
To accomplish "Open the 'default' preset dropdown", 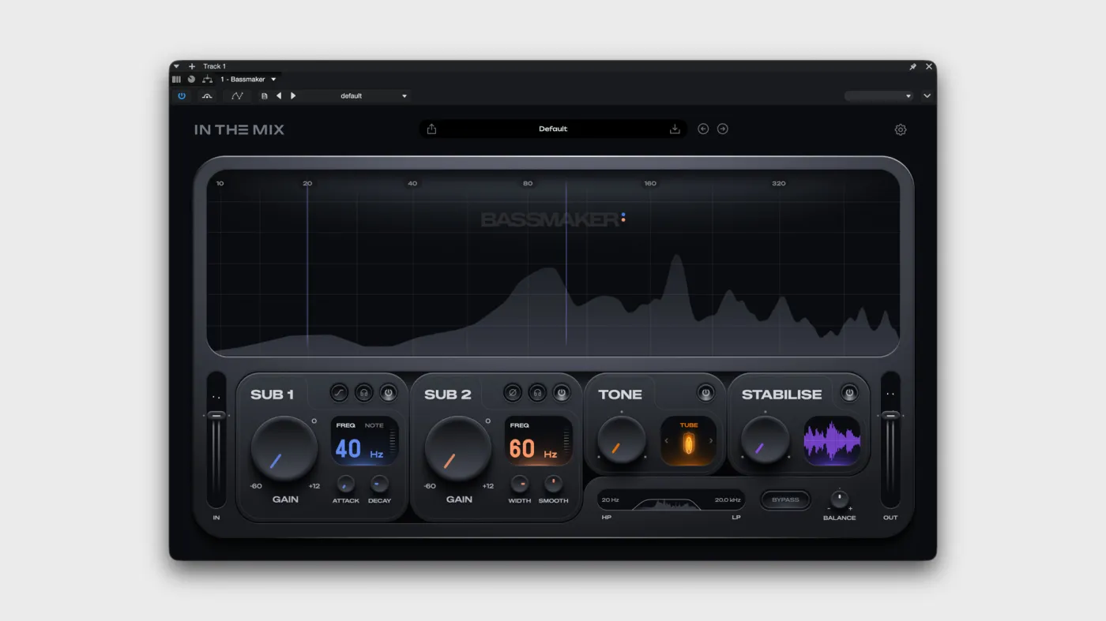I will (x=355, y=95).
